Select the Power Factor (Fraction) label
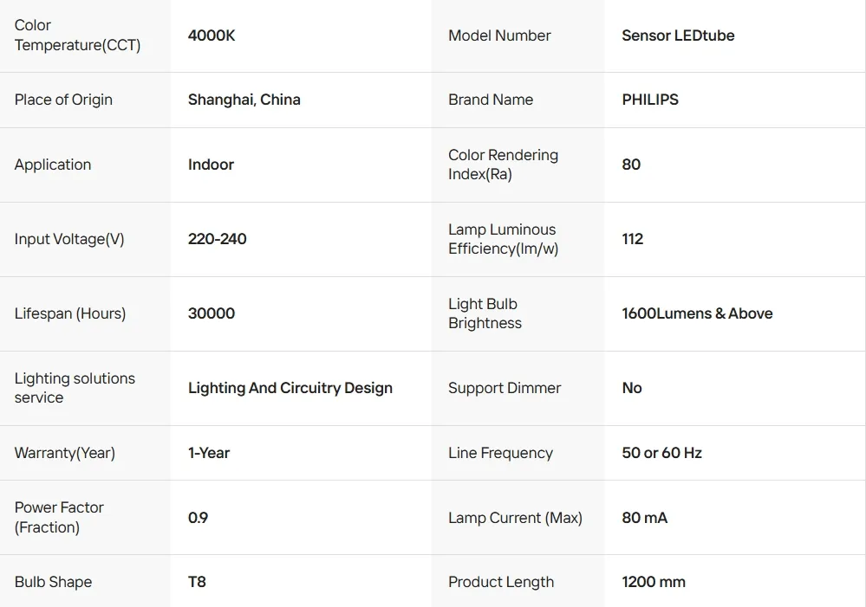 (59, 517)
